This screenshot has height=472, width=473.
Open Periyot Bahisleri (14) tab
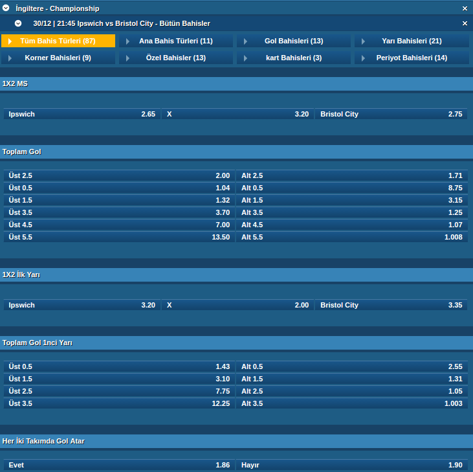(x=412, y=58)
